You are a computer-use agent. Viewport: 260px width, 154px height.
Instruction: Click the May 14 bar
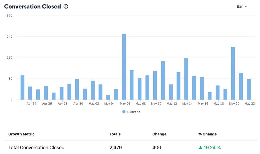(x=186, y=79)
